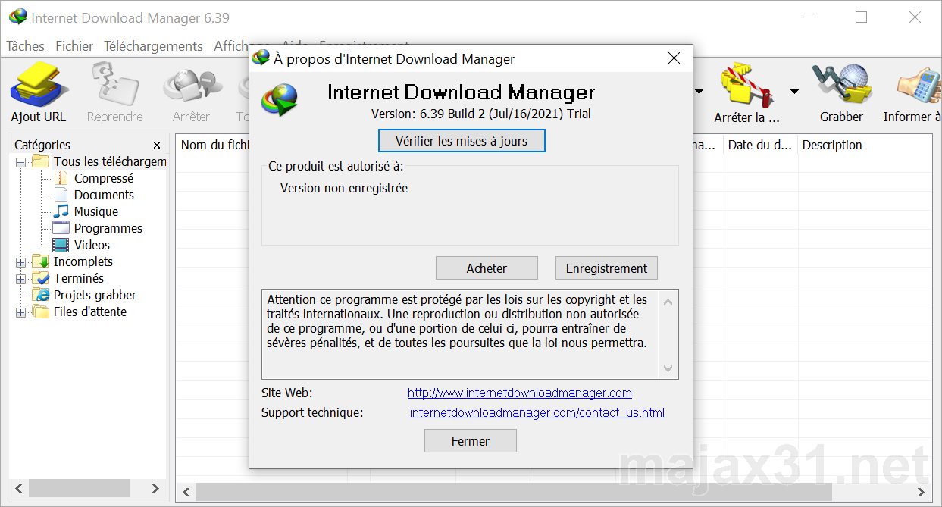942x507 pixels.
Task: Select the Files d'attente category
Action: pos(90,311)
